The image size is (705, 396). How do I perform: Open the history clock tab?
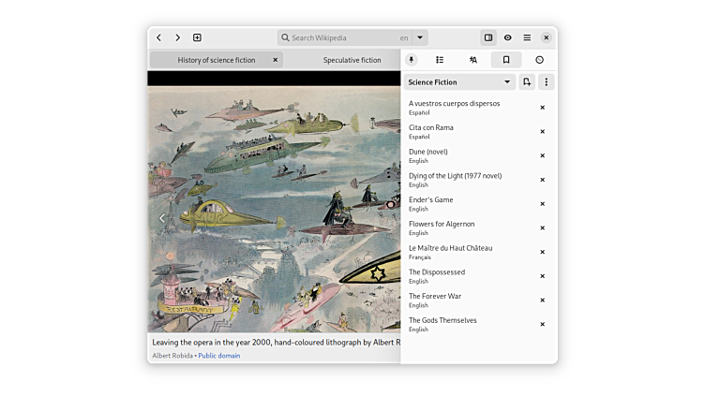[x=539, y=60]
